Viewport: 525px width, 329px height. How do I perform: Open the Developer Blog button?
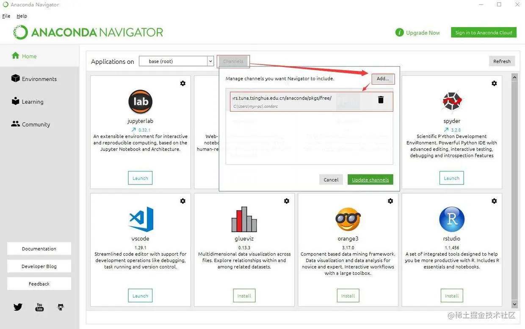39,266
